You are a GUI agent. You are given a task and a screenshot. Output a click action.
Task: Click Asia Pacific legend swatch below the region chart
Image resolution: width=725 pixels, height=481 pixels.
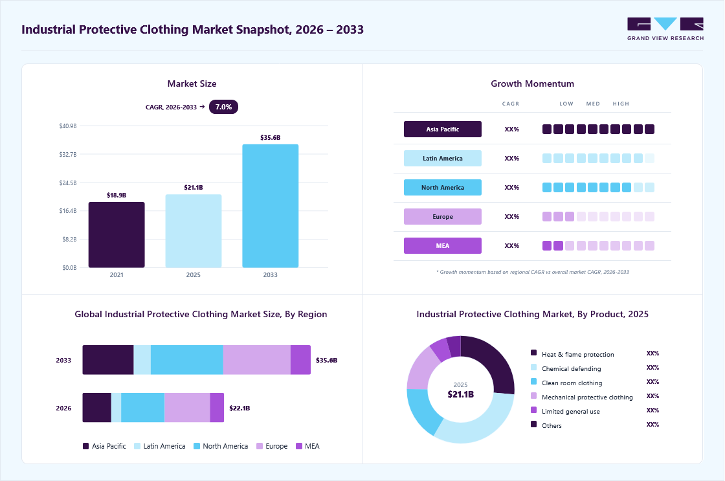point(85,446)
